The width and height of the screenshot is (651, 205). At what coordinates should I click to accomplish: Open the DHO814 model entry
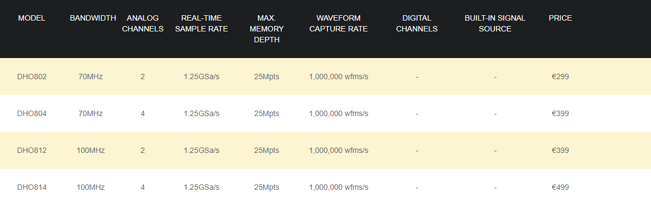32,187
